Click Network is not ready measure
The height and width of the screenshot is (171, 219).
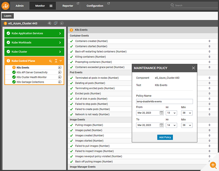pyautogui.click(x=92, y=114)
